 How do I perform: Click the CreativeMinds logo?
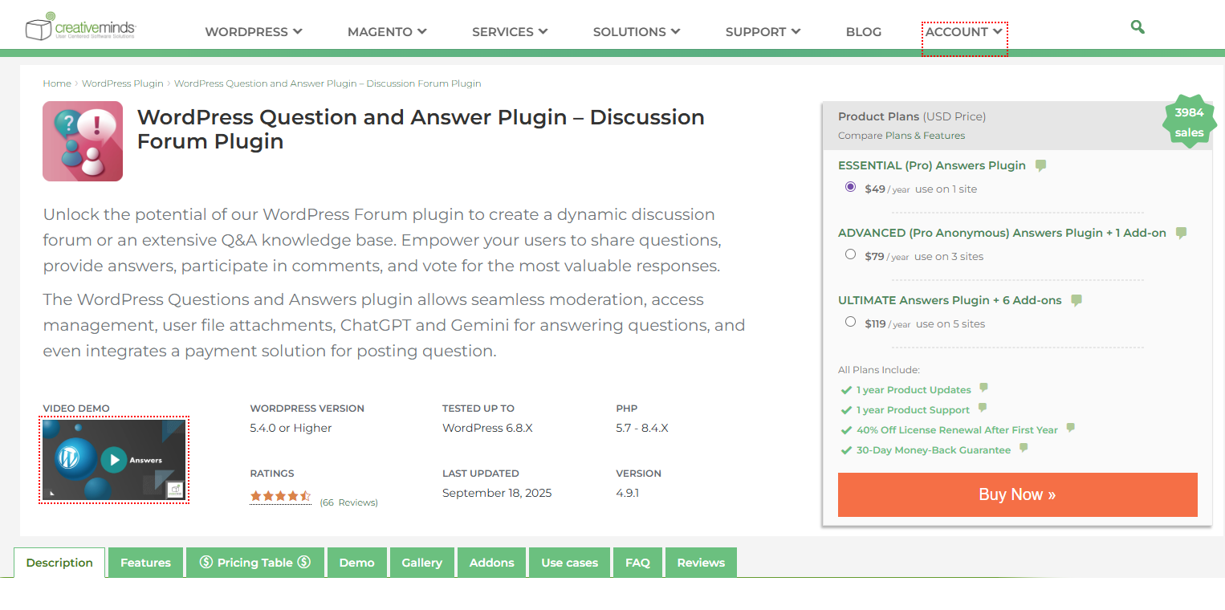coord(80,25)
